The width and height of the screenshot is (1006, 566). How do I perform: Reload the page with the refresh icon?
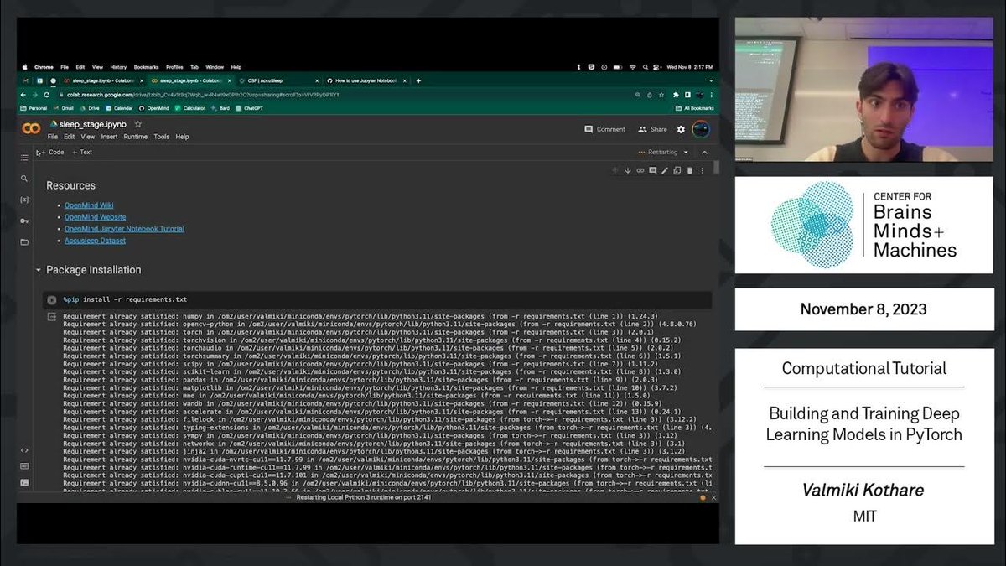point(45,95)
